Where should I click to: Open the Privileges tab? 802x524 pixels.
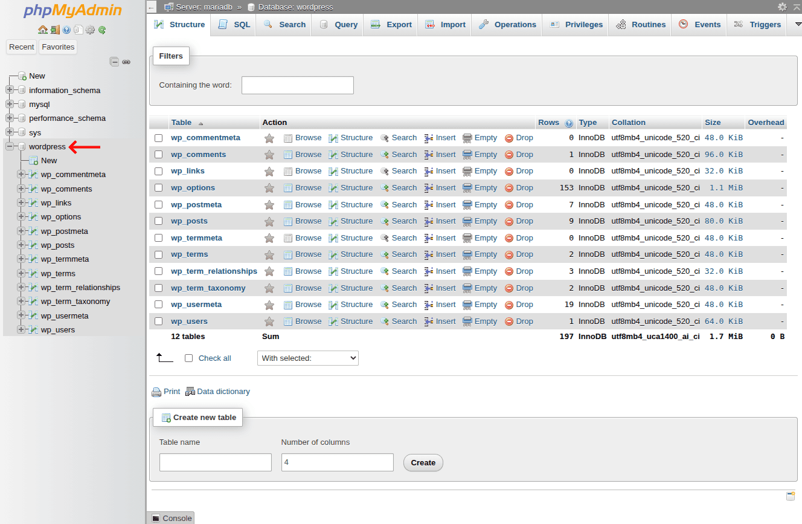576,25
